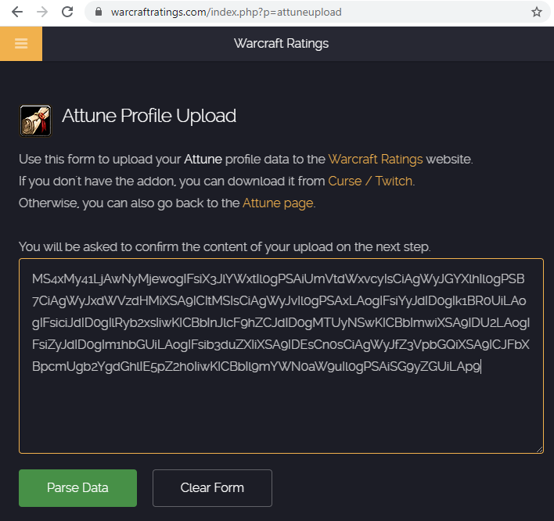
Task: Open the orange Warcraft Ratings link
Action: click(x=376, y=159)
